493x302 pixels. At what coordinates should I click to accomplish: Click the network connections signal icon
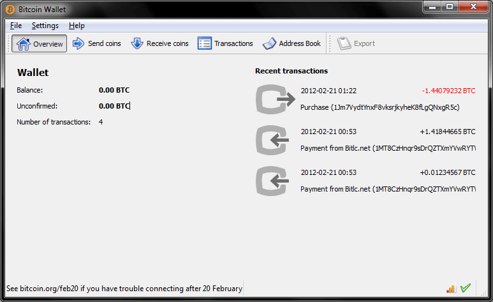point(451,289)
